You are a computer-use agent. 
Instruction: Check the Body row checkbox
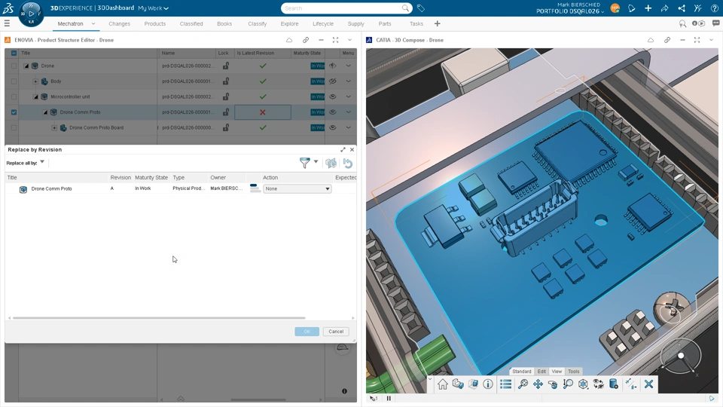[x=14, y=81]
